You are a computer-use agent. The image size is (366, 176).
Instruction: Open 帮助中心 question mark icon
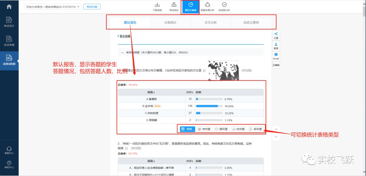9,164
